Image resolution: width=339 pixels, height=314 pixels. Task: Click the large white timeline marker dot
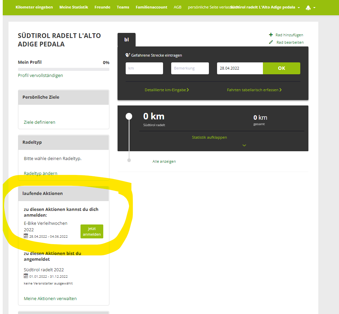click(x=129, y=116)
